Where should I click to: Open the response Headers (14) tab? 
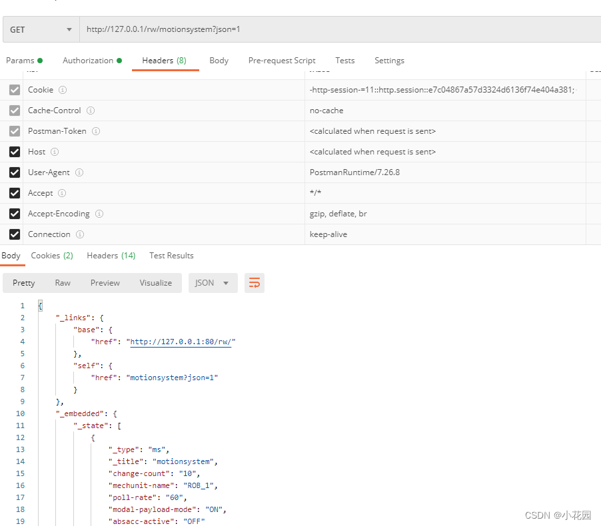click(111, 256)
